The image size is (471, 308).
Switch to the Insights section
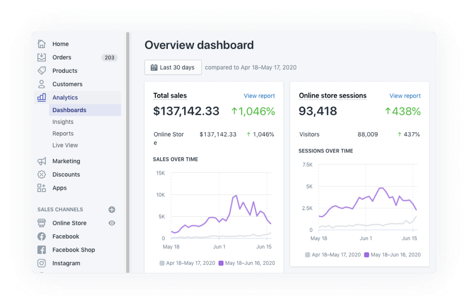click(63, 122)
